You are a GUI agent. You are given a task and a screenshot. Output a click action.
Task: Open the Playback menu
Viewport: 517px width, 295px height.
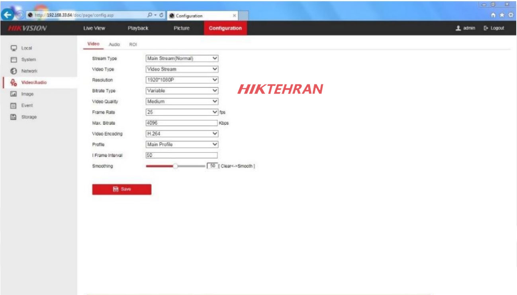138,28
